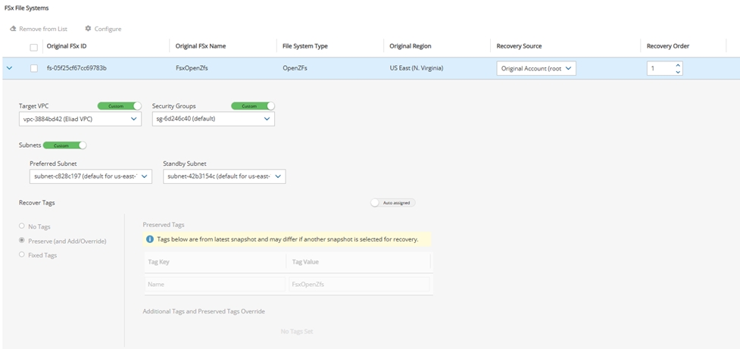The image size is (740, 349).
Task: Sort by Original FSx Name column header
Action: [x=201, y=46]
